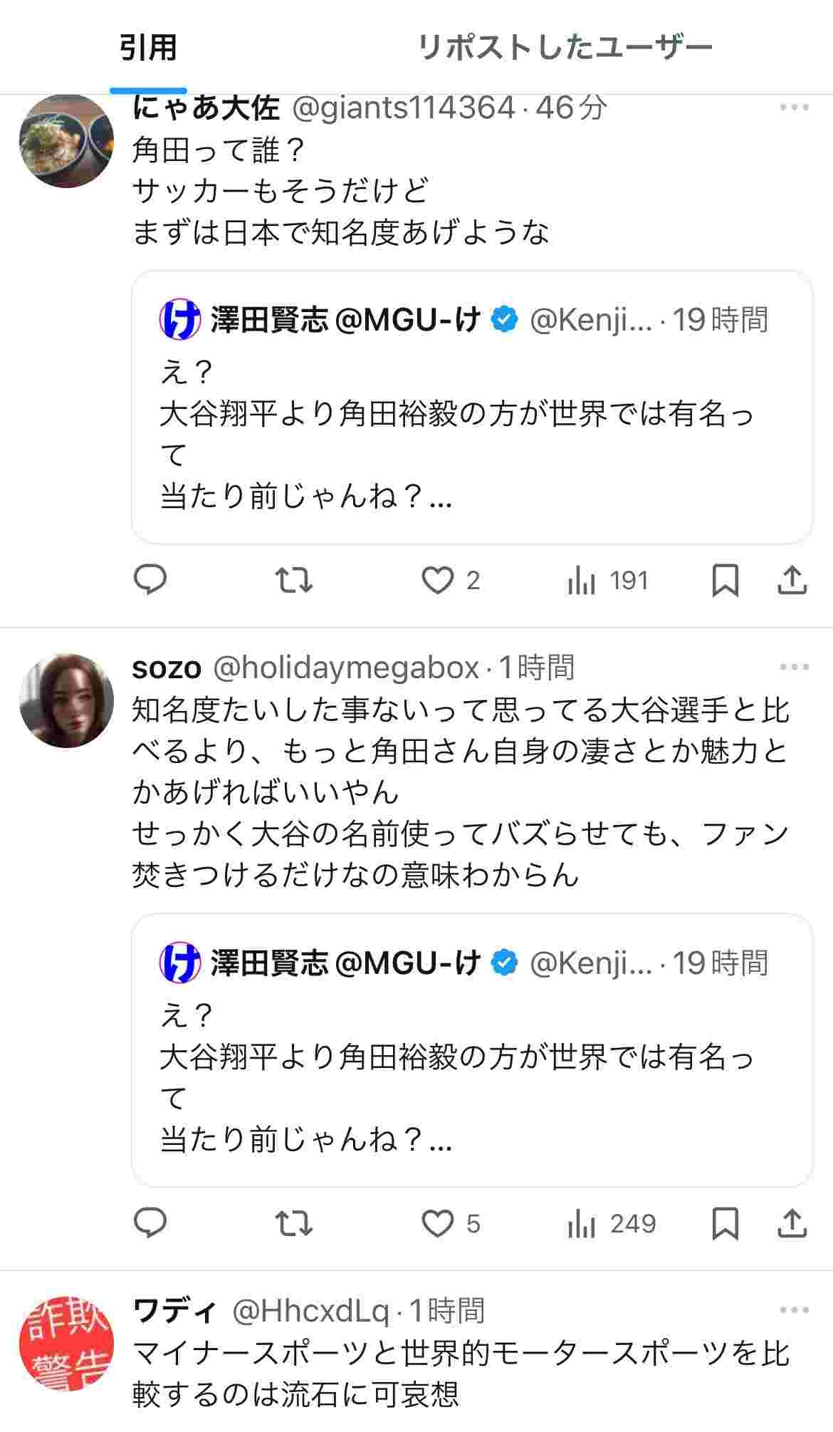View analytics showing 191 views

[x=608, y=580]
